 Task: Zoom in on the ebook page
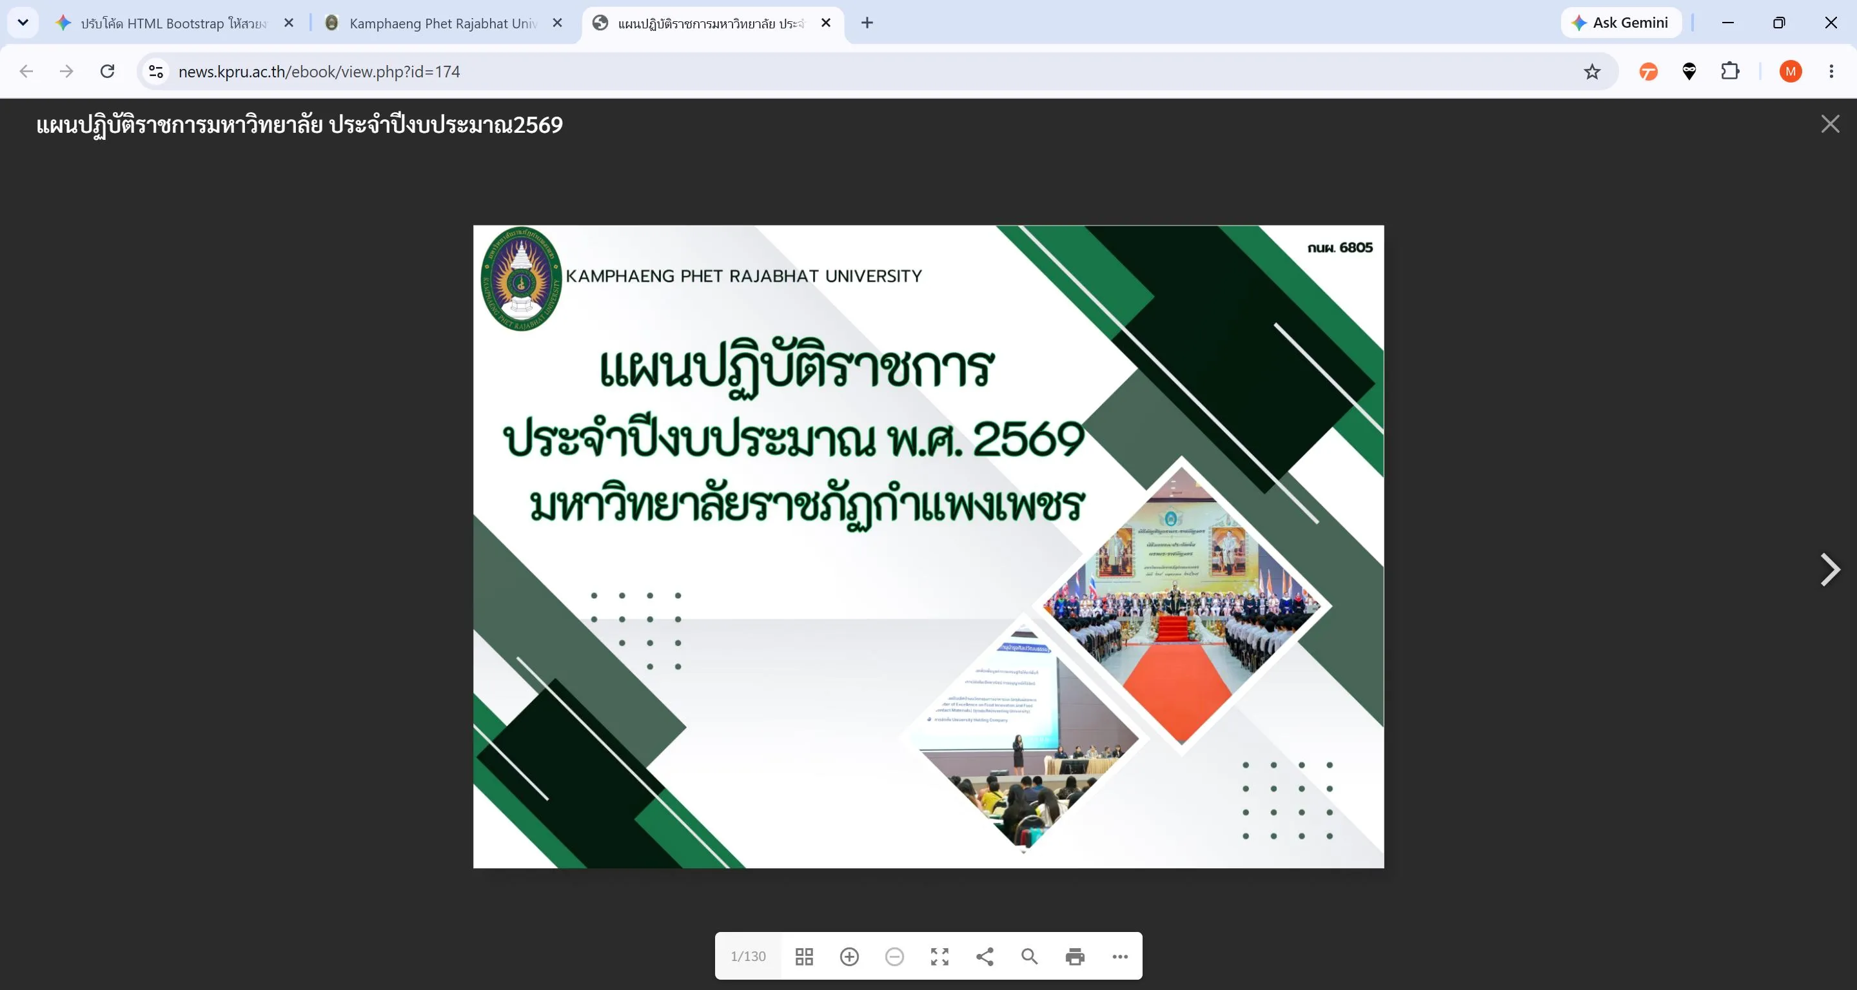pyautogui.click(x=849, y=956)
